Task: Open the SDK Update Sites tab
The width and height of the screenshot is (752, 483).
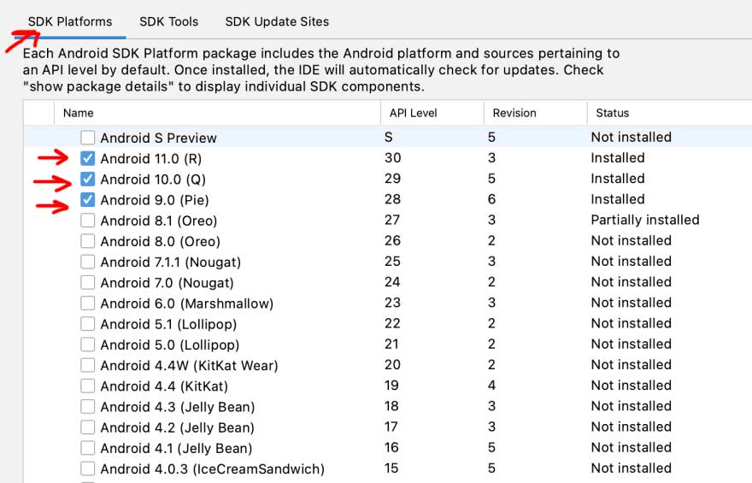Action: click(x=277, y=21)
